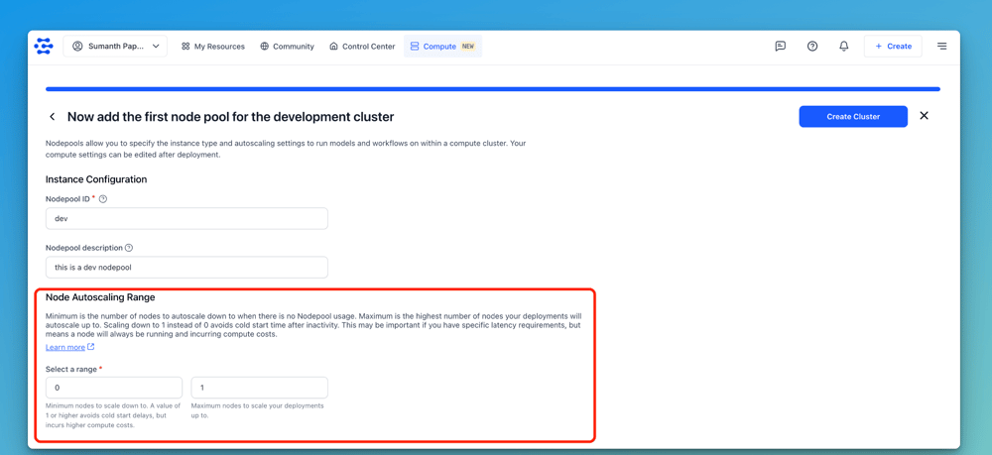Click the Nodepool ID help icon

(x=103, y=199)
